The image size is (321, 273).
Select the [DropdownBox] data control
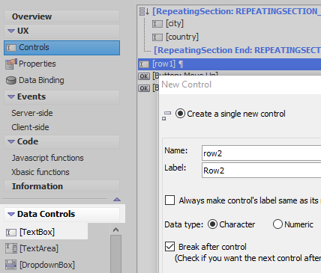click(x=47, y=265)
